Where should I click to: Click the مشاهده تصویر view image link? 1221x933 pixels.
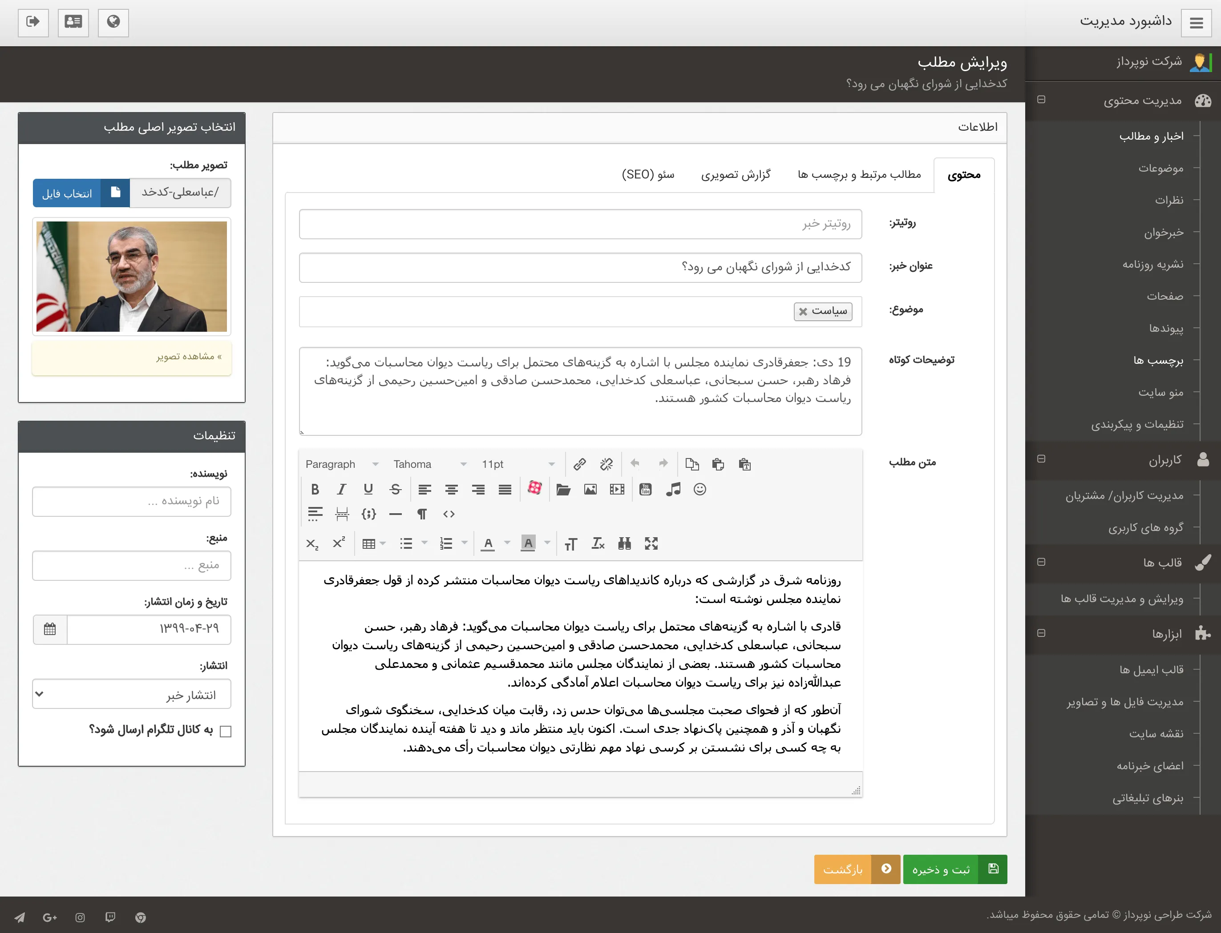188,357
